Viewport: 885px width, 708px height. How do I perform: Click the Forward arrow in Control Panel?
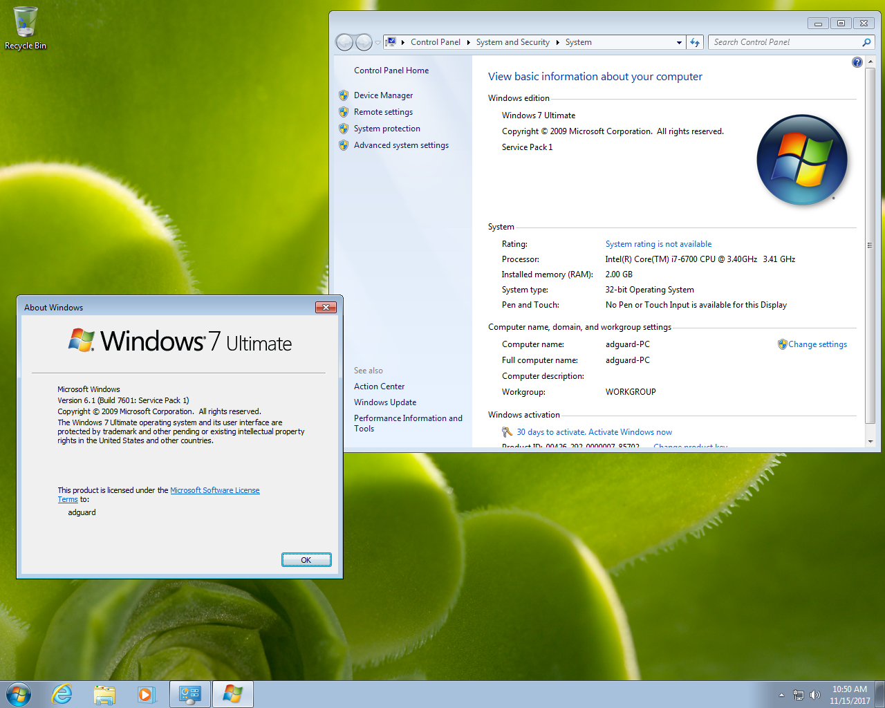[364, 42]
